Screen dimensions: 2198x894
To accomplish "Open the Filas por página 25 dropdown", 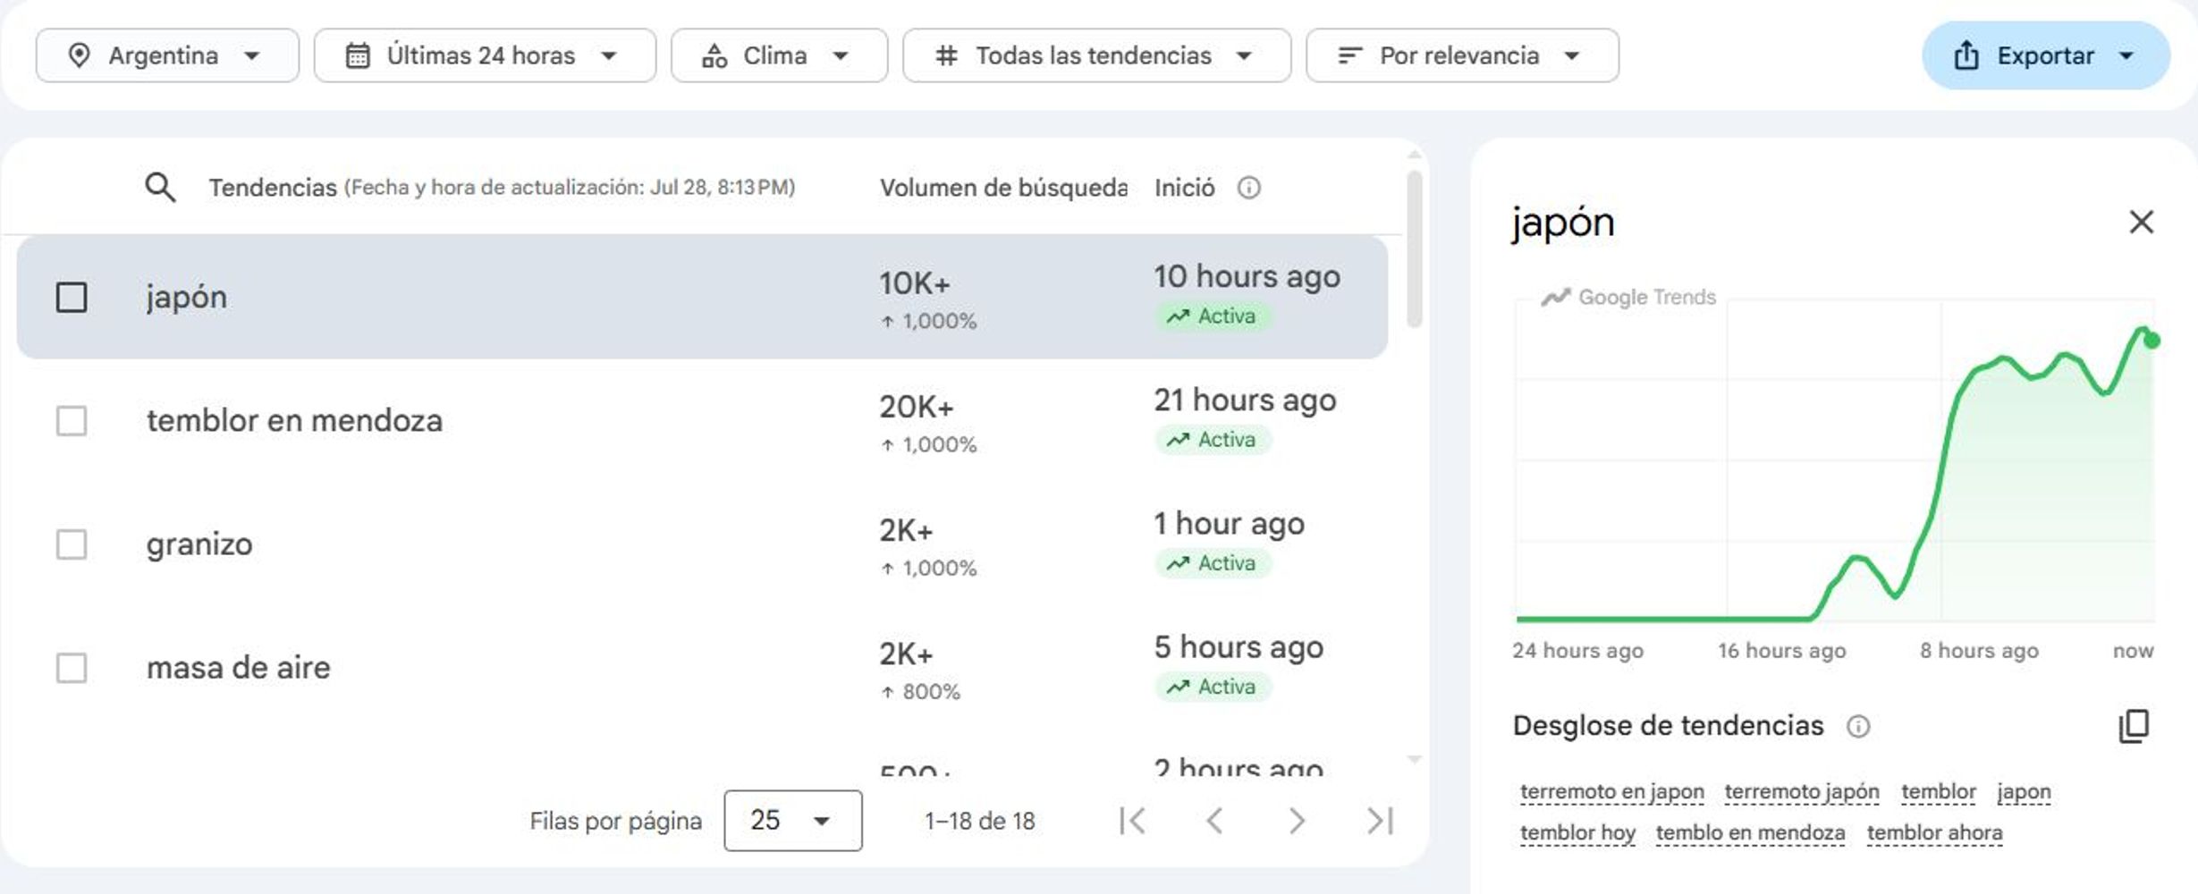I will (x=793, y=821).
